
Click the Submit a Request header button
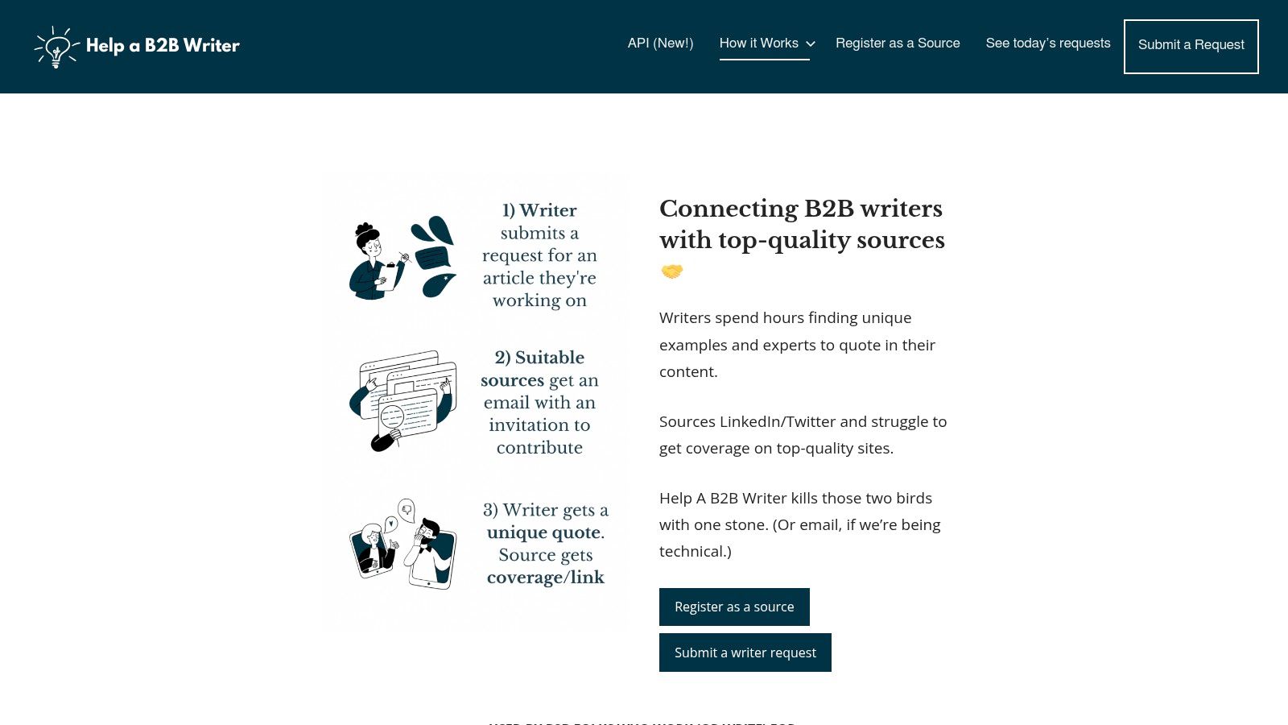(x=1191, y=46)
